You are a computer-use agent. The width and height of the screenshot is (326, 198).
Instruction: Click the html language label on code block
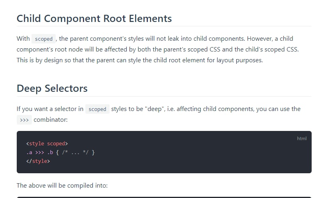coord(302,139)
